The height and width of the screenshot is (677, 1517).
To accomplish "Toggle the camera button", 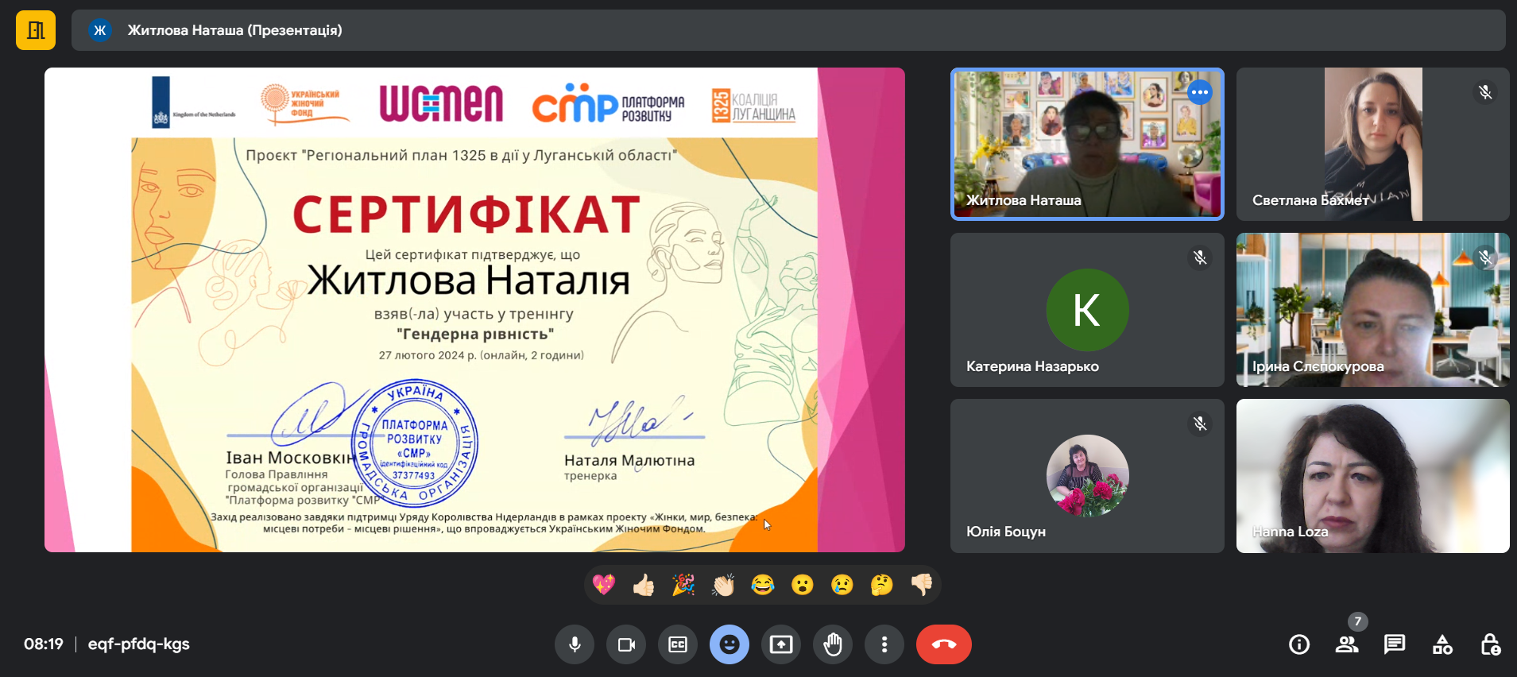I will pos(626,644).
